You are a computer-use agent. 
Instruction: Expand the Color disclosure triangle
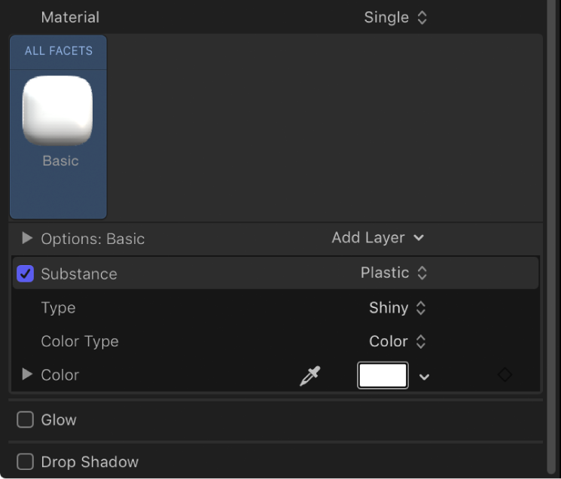click(27, 374)
